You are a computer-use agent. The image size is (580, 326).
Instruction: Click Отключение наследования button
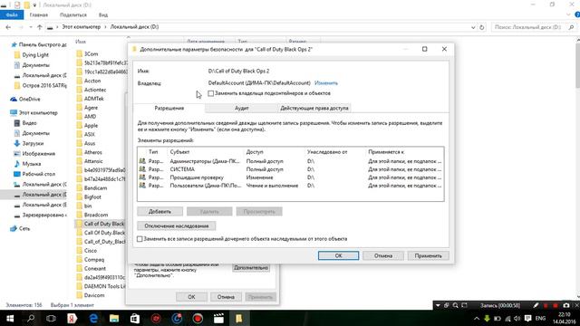[x=177, y=225]
